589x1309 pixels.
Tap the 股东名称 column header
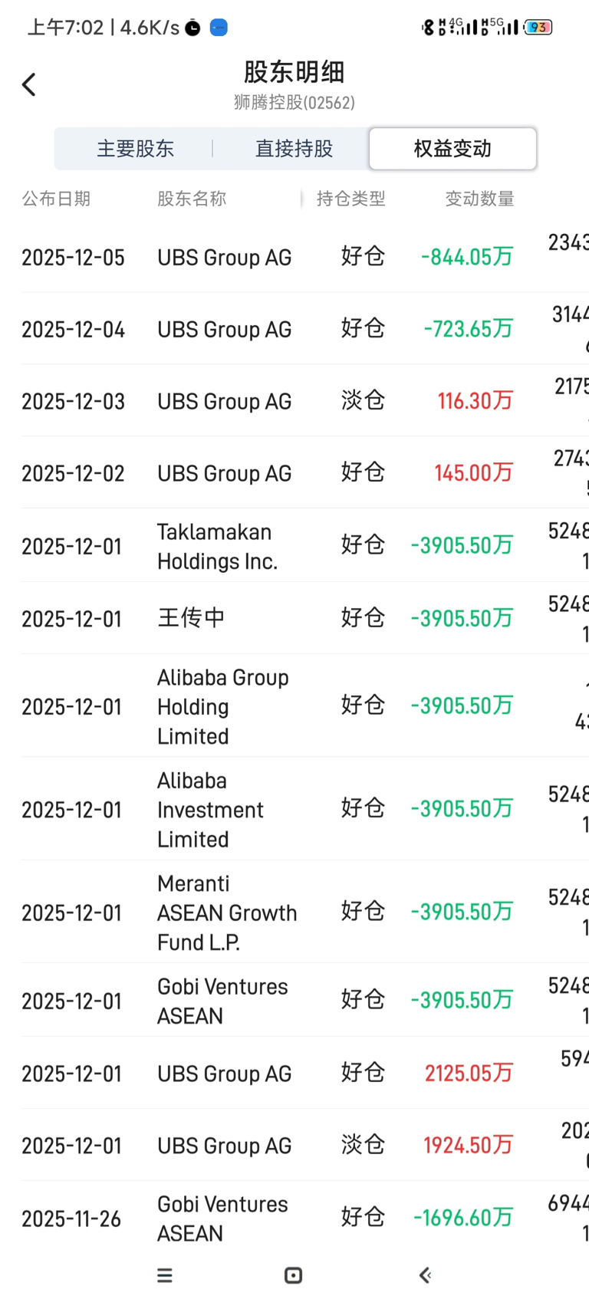[192, 199]
